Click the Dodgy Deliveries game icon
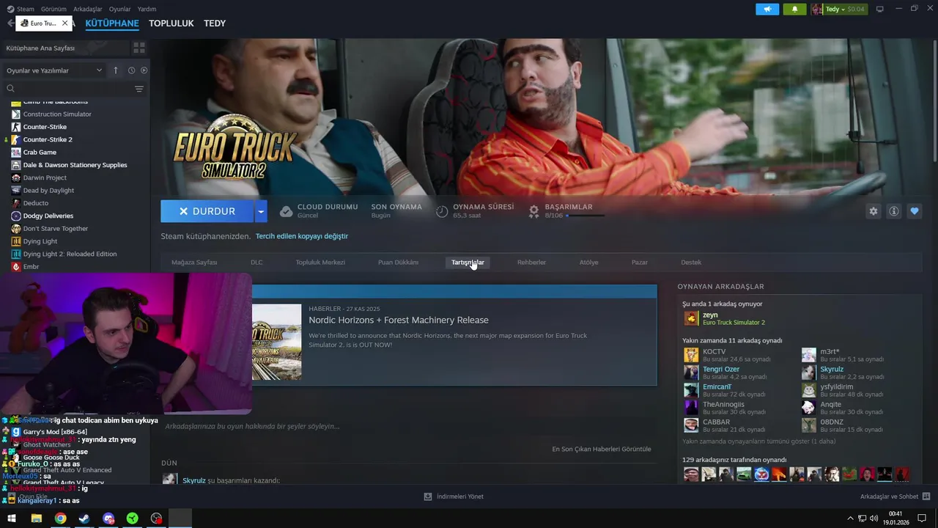 [x=16, y=216]
